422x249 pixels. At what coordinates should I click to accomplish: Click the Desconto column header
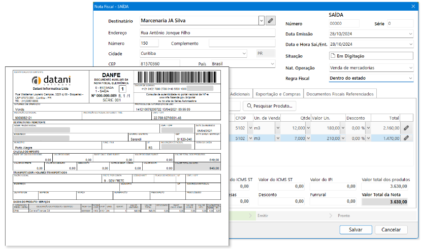pyautogui.click(x=358, y=118)
